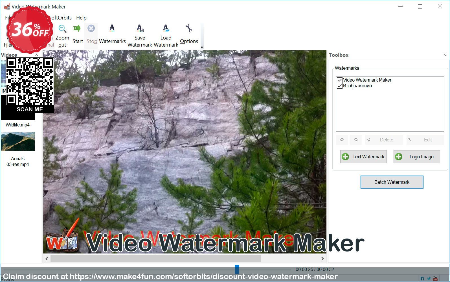Open the SoftOrbits menu
The height and width of the screenshot is (282, 450).
point(60,18)
